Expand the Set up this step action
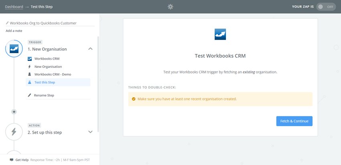The width and height of the screenshot is (341, 165). point(91,132)
